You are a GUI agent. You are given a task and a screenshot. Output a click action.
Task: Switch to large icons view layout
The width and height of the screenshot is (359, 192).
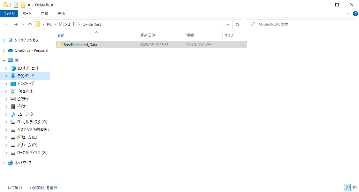[x=354, y=188]
